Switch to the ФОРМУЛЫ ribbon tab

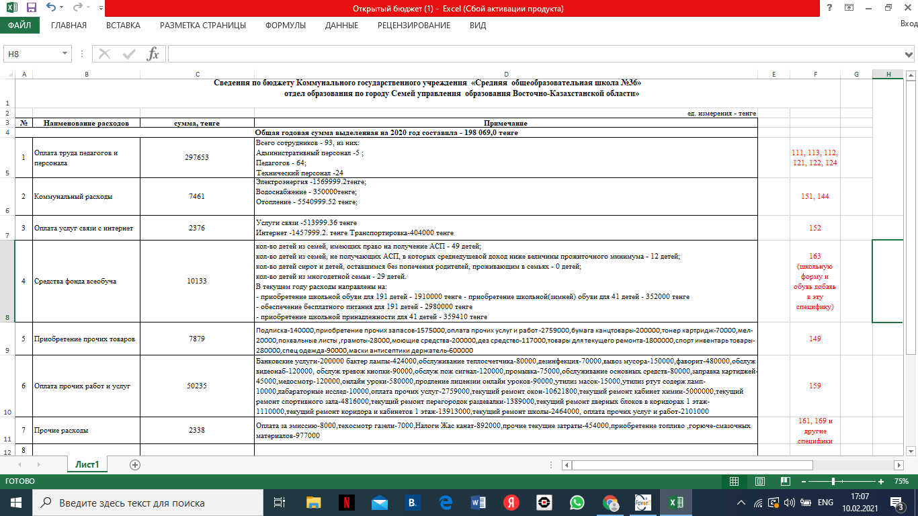(285, 26)
